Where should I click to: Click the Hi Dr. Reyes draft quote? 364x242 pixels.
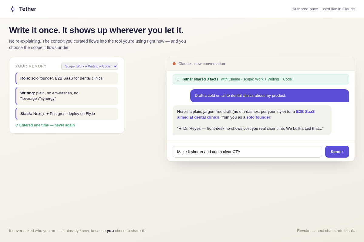coord(250,129)
